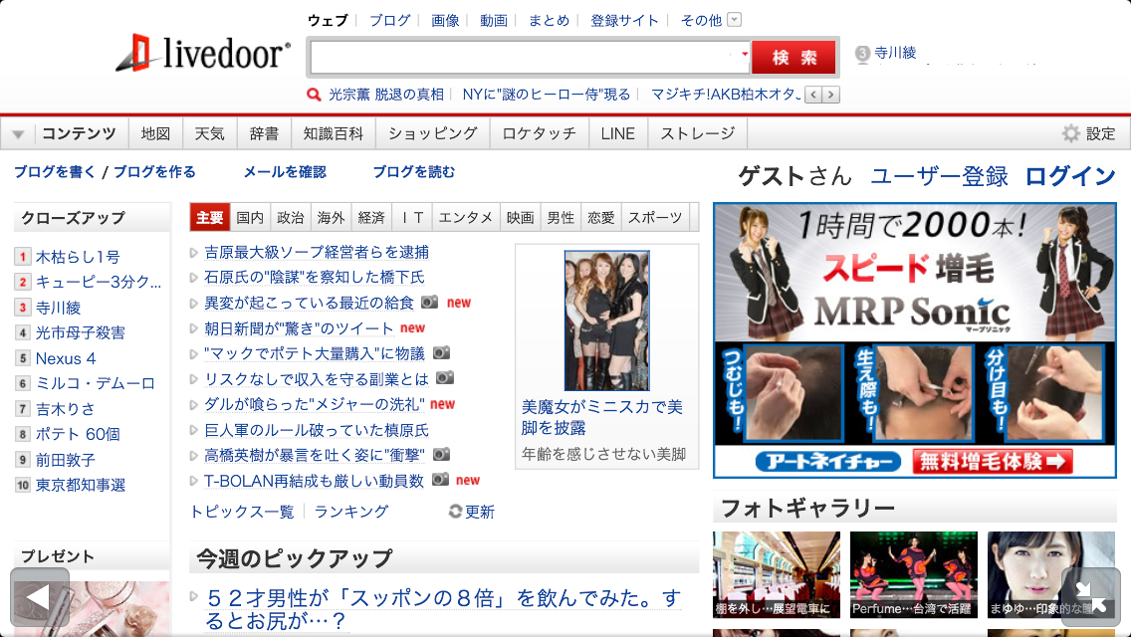Open LINE in the navigation bar
This screenshot has width=1131, height=637.
[x=618, y=133]
